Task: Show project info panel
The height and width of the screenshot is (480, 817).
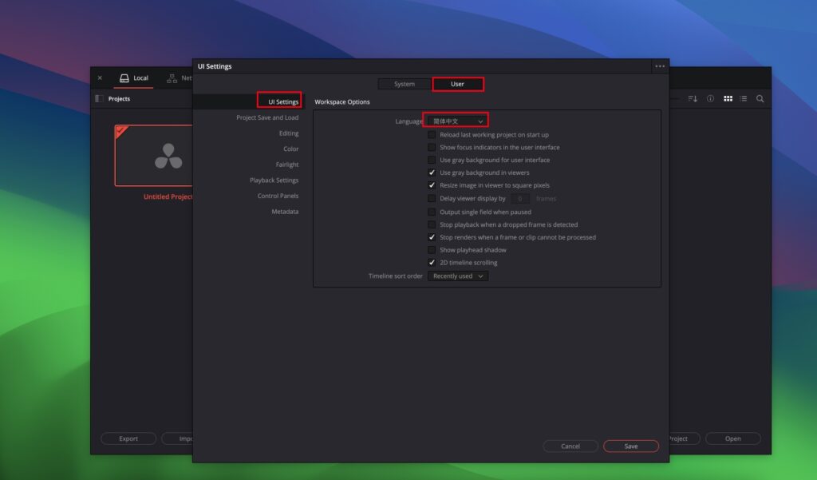Action: (x=710, y=98)
